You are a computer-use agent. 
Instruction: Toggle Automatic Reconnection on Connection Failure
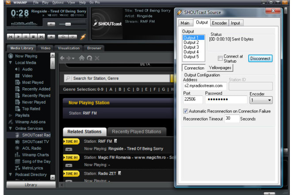pos(185,111)
